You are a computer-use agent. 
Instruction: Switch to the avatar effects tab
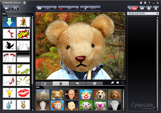click(61, 84)
